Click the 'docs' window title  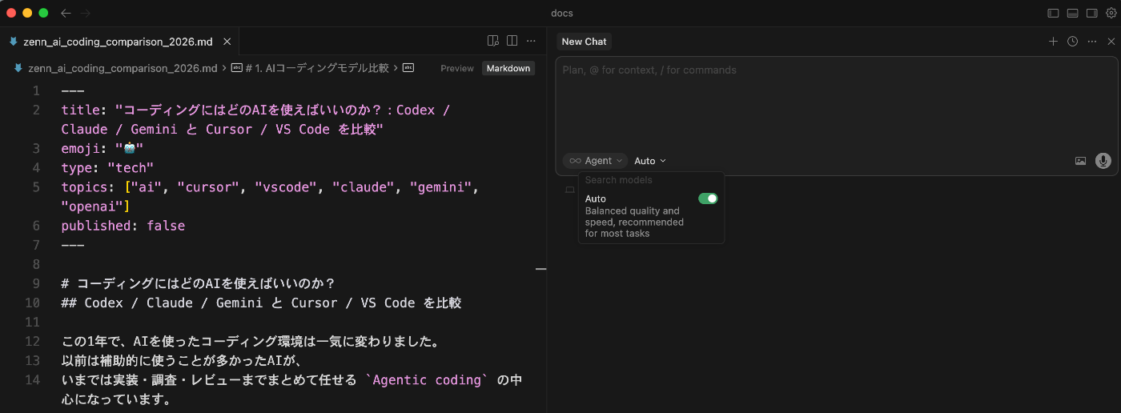(x=562, y=13)
